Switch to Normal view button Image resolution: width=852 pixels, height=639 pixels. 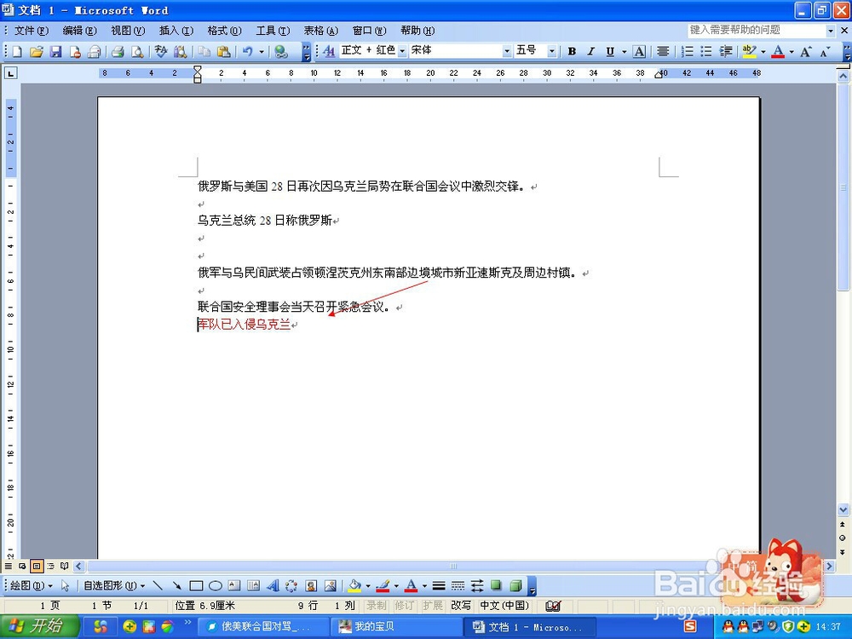click(x=9, y=567)
